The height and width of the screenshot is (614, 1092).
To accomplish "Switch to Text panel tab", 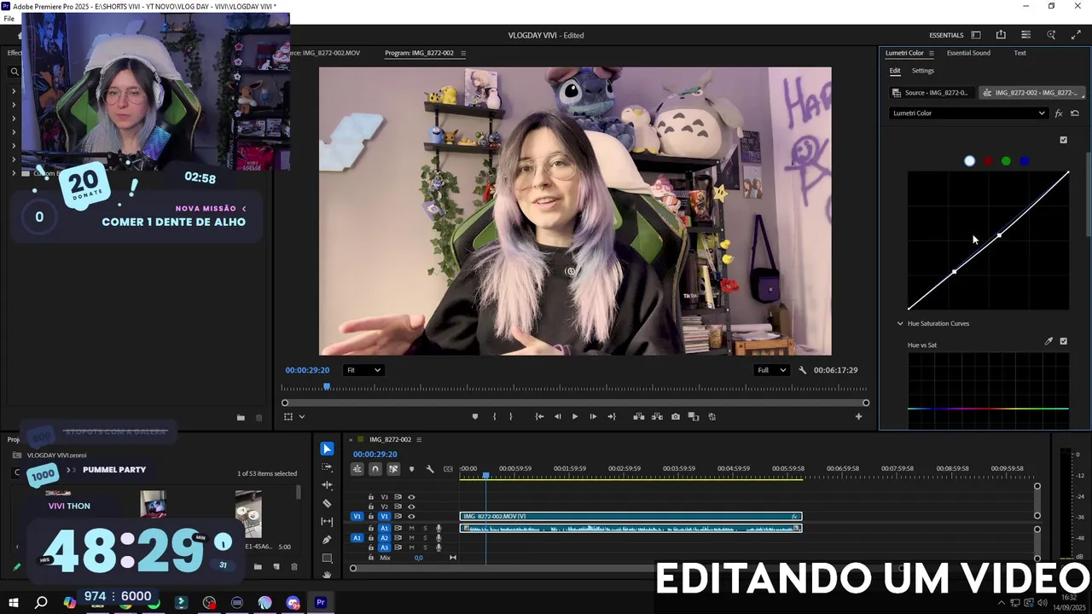I will click(1019, 53).
